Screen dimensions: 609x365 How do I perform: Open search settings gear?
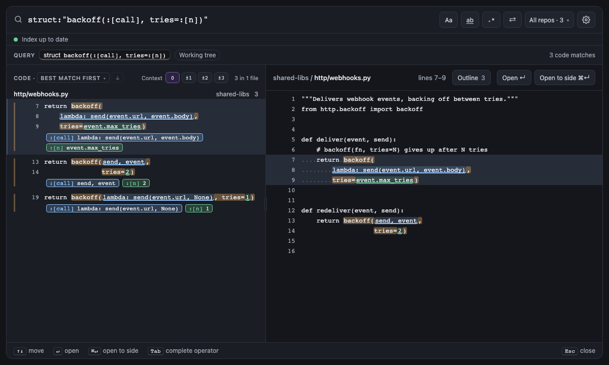(586, 20)
